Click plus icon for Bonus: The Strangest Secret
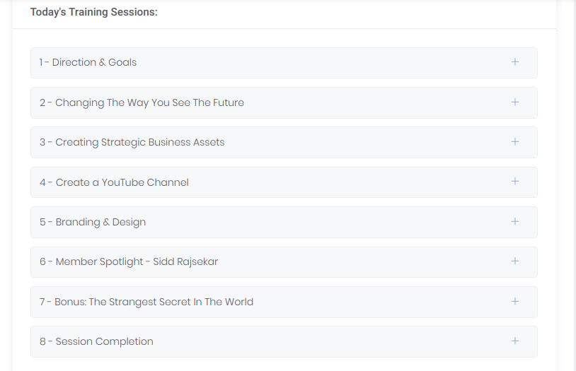 pyautogui.click(x=515, y=302)
